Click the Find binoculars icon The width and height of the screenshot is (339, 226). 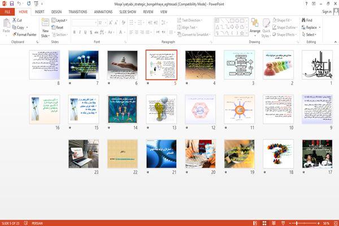click(x=304, y=20)
